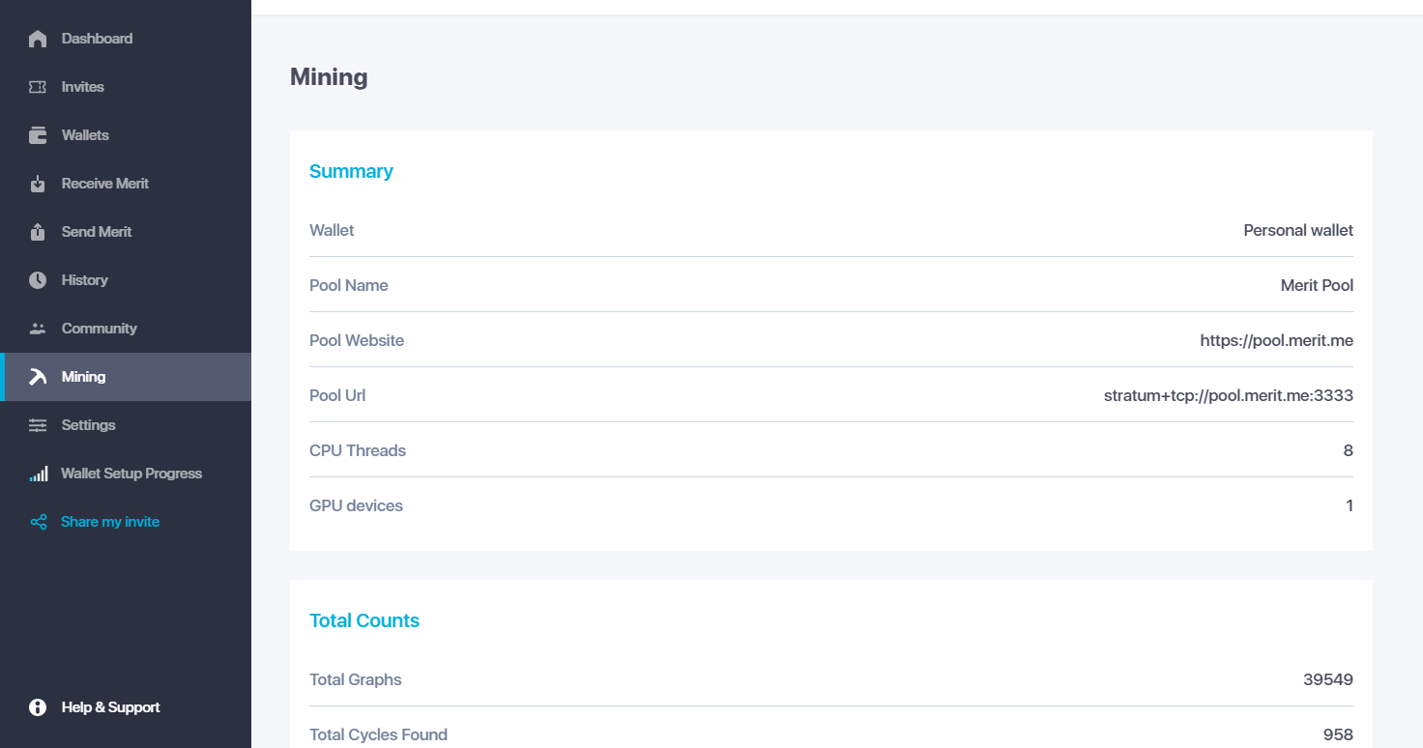This screenshot has height=748, width=1423.
Task: Click the Pool Url stratum address text
Action: pos(1229,395)
